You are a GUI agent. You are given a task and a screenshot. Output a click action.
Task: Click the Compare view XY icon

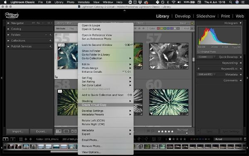click(x=73, y=131)
